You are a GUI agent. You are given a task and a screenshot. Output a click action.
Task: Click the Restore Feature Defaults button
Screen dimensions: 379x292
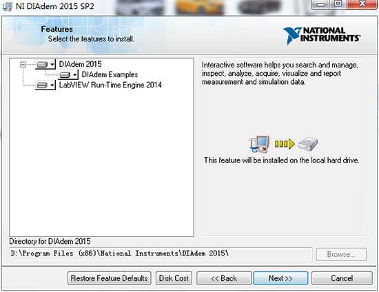pyautogui.click(x=110, y=278)
